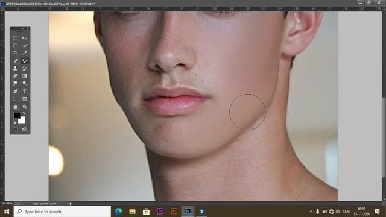The width and height of the screenshot is (386, 217).
Task: Select the Brush tool
Action: pyautogui.click(x=25, y=61)
